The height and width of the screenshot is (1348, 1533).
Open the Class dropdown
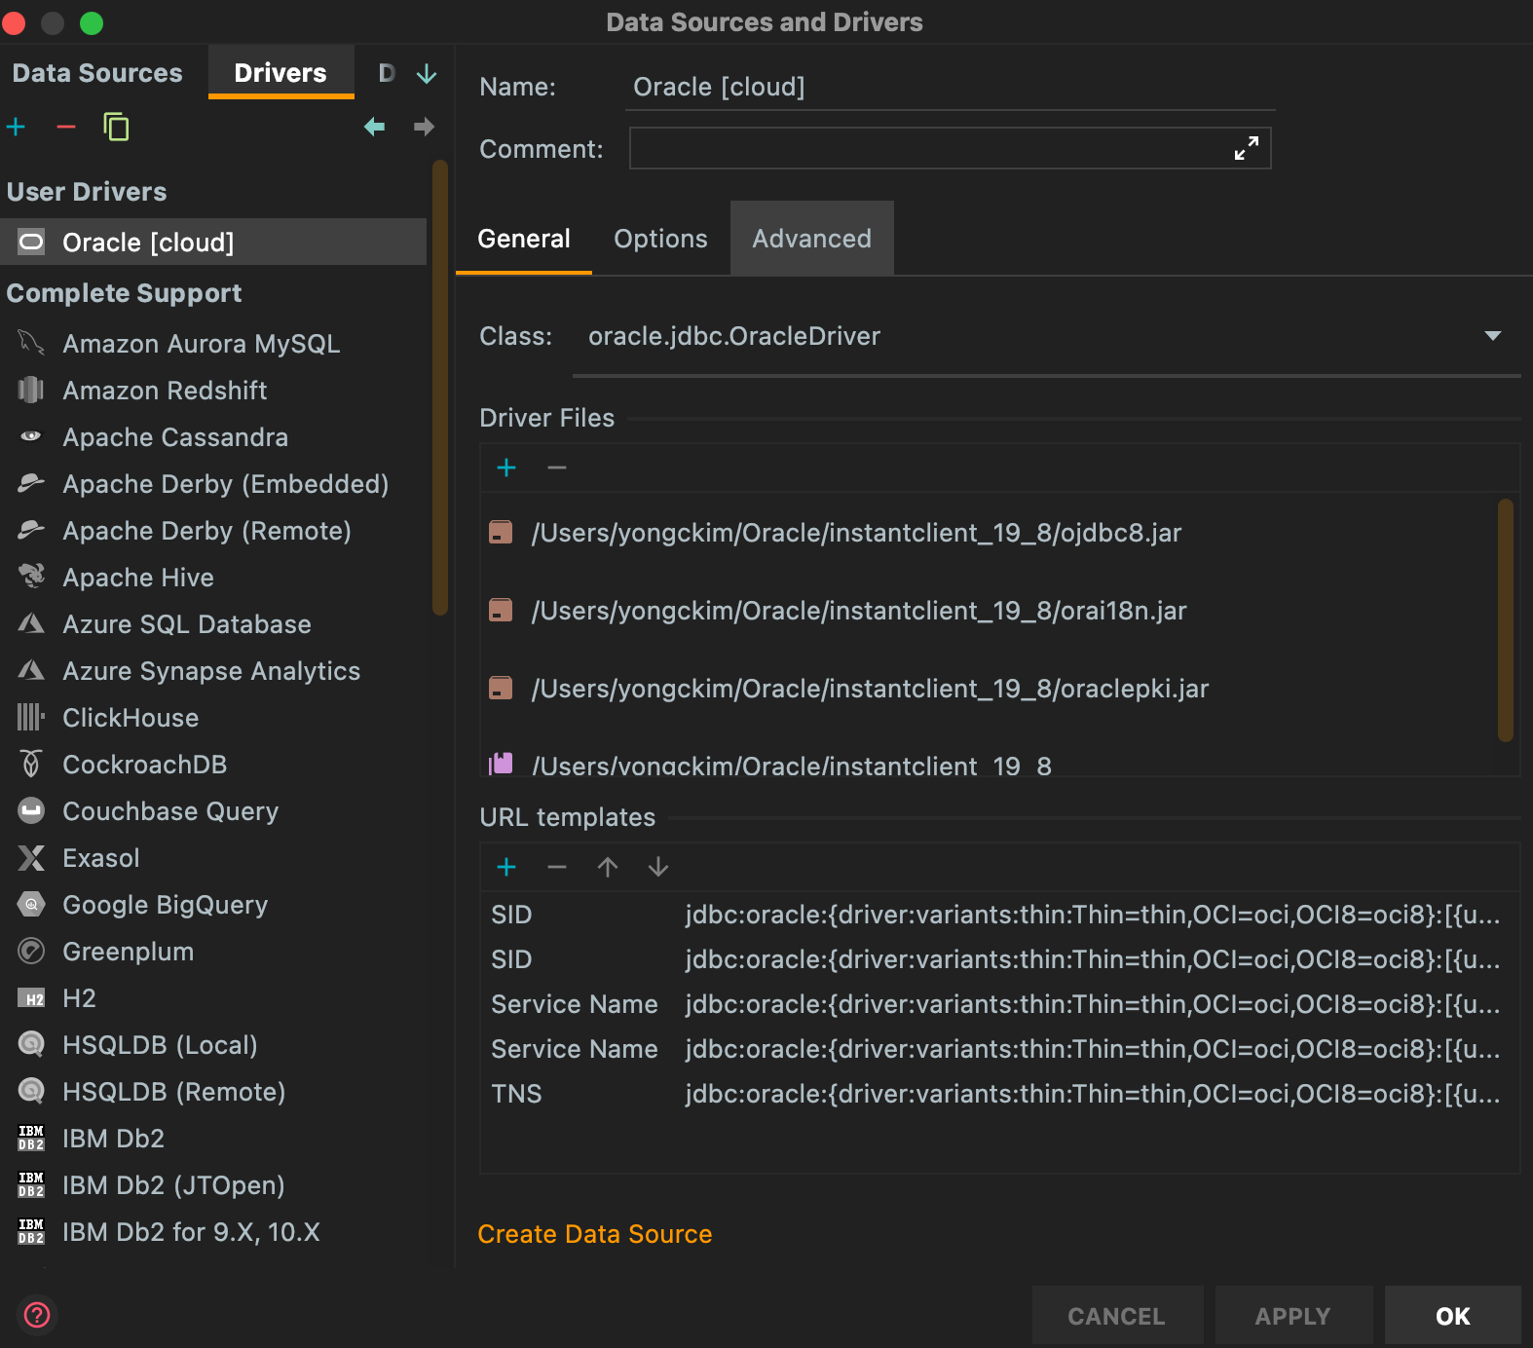click(x=1492, y=336)
